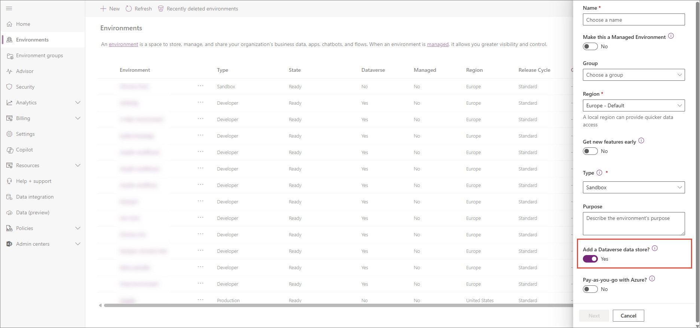Open the Region Europe - Default dropdown

pyautogui.click(x=634, y=105)
